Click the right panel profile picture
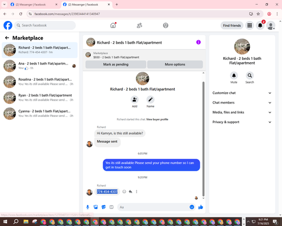 coord(242,46)
